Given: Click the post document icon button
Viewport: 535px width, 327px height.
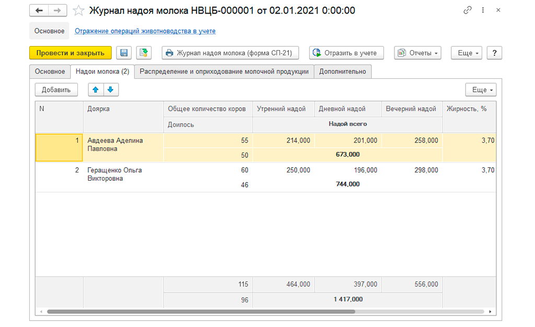Looking at the screenshot, I should tap(144, 53).
